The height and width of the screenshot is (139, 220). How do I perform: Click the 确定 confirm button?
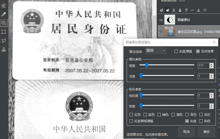point(207,132)
